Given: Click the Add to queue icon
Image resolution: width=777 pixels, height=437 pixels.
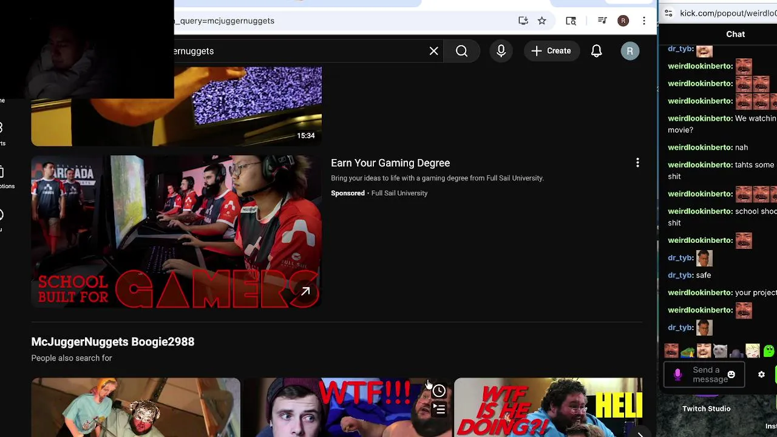Looking at the screenshot, I should coord(439,410).
